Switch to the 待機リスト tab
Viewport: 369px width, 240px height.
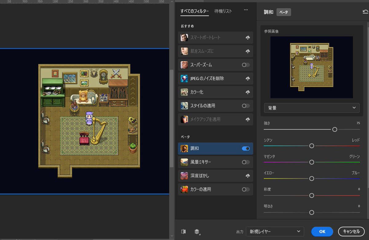pyautogui.click(x=223, y=11)
